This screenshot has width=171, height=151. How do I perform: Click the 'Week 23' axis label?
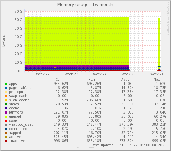tap(71, 74)
